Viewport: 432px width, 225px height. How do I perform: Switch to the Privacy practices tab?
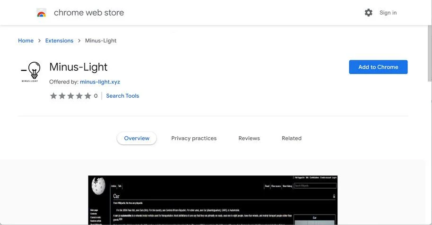[x=194, y=138]
